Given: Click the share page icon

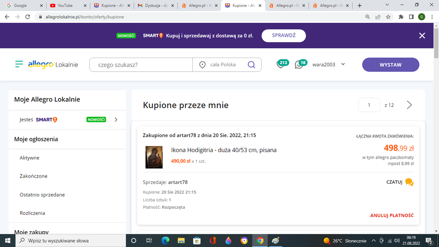Looking at the screenshot, I should (378, 17).
